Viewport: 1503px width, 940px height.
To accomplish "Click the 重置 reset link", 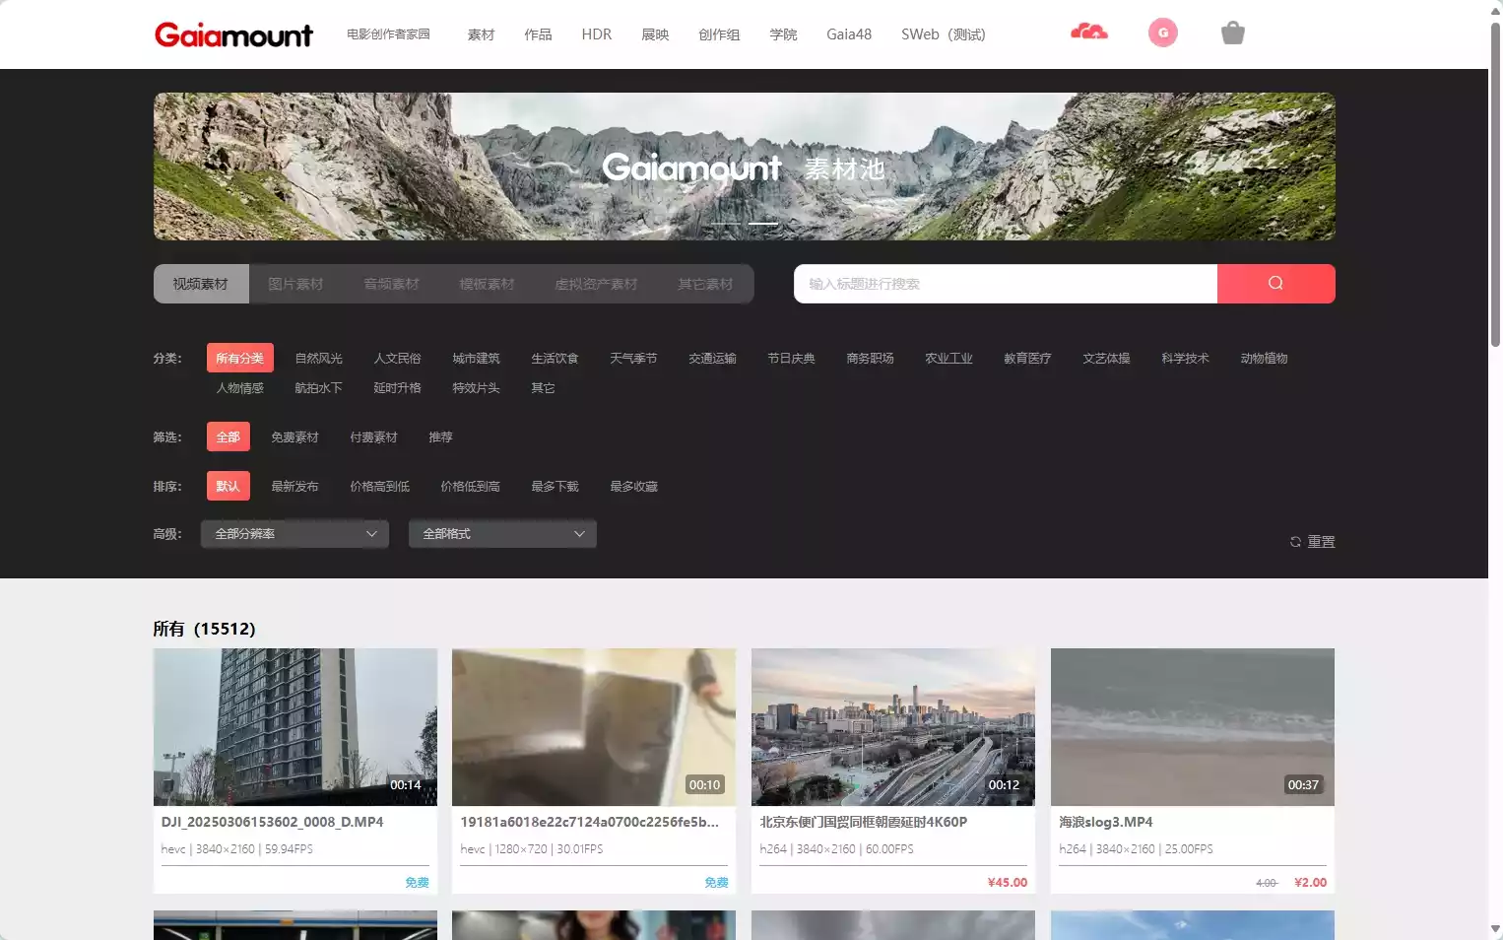I will (x=1322, y=542).
